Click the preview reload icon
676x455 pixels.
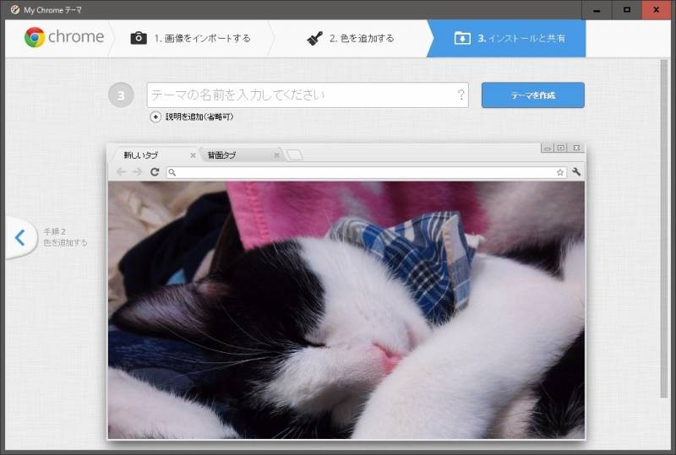pyautogui.click(x=155, y=172)
